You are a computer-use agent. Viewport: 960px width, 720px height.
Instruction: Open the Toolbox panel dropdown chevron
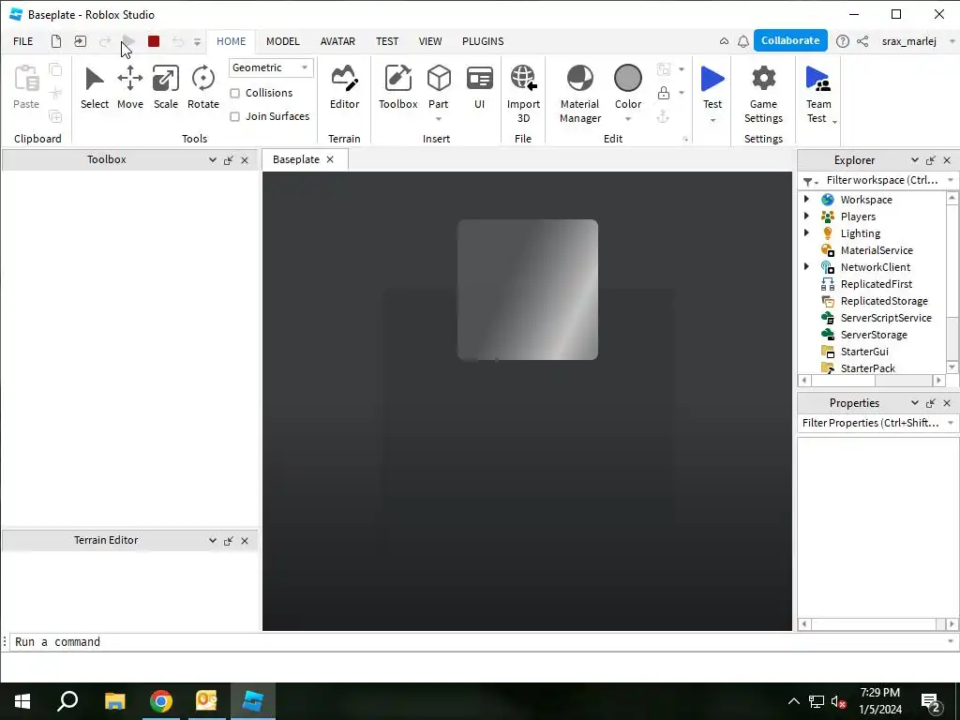tap(213, 159)
